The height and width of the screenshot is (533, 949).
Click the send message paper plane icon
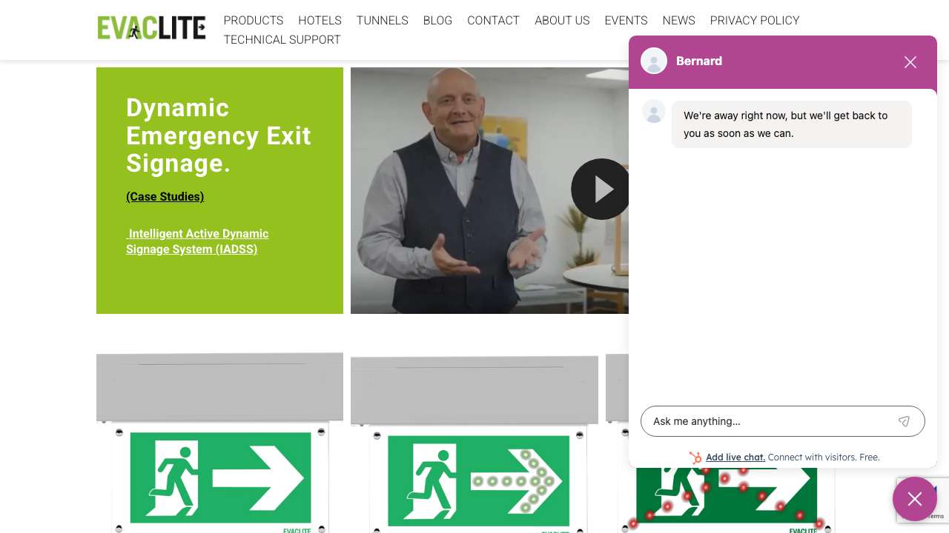click(x=904, y=421)
